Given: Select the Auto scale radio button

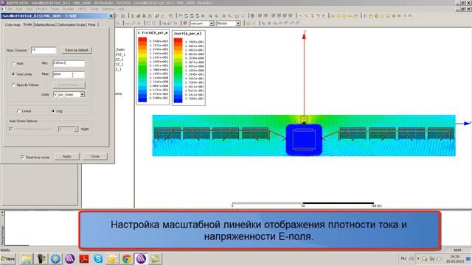Looking at the screenshot, I should click(x=13, y=63).
